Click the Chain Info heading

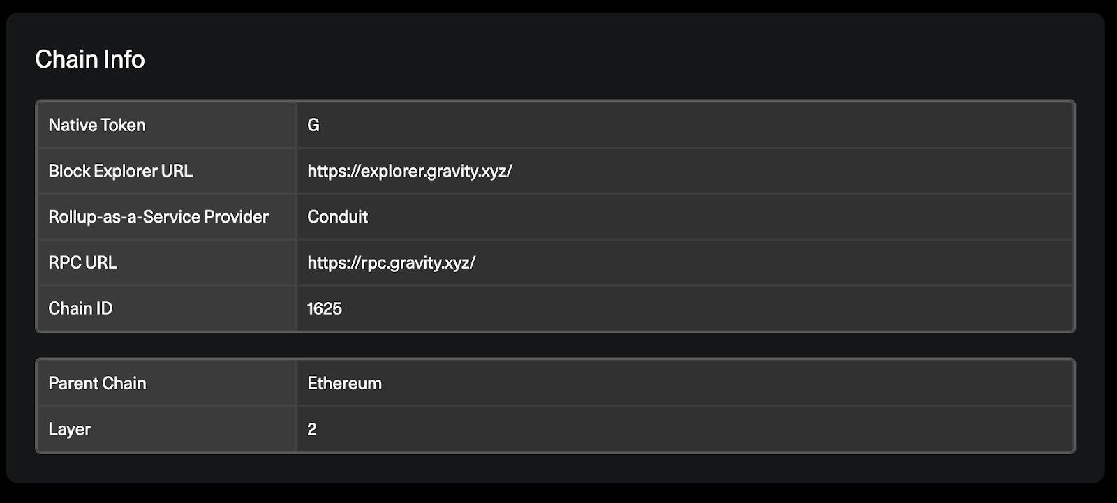click(x=90, y=59)
